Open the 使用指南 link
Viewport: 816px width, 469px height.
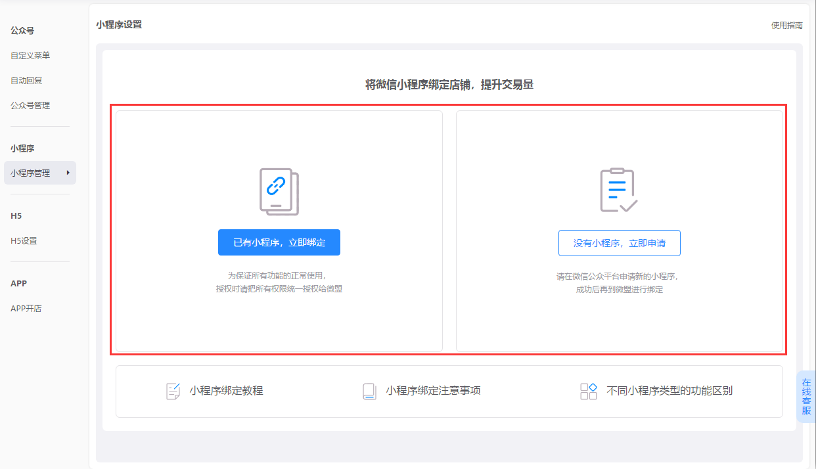786,26
